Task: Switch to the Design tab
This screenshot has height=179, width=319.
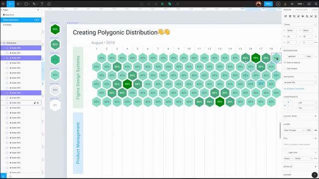Action: (x=288, y=10)
